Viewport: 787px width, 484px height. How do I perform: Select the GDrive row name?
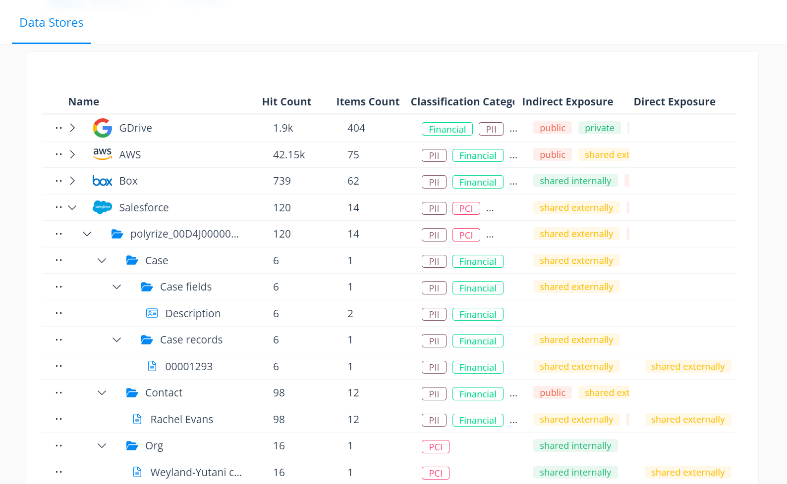136,128
